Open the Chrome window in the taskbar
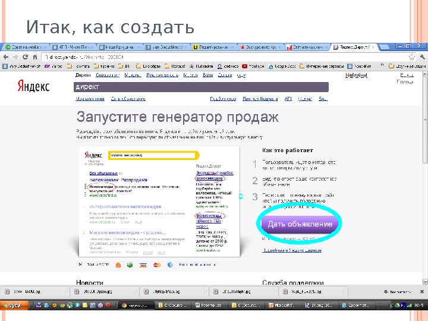The width and height of the screenshot is (428, 321). click(x=137, y=306)
